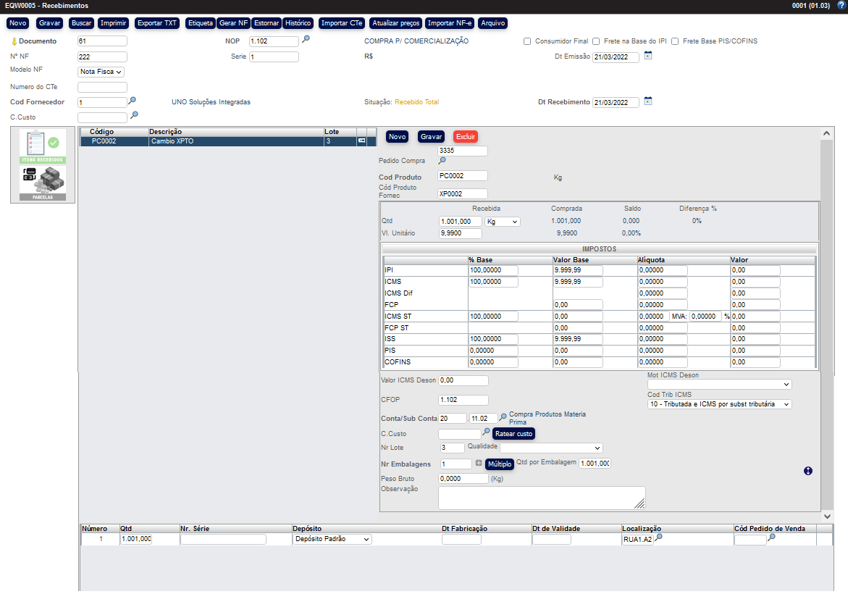Check the Frete Base PIS/COFINS option

[x=675, y=41]
